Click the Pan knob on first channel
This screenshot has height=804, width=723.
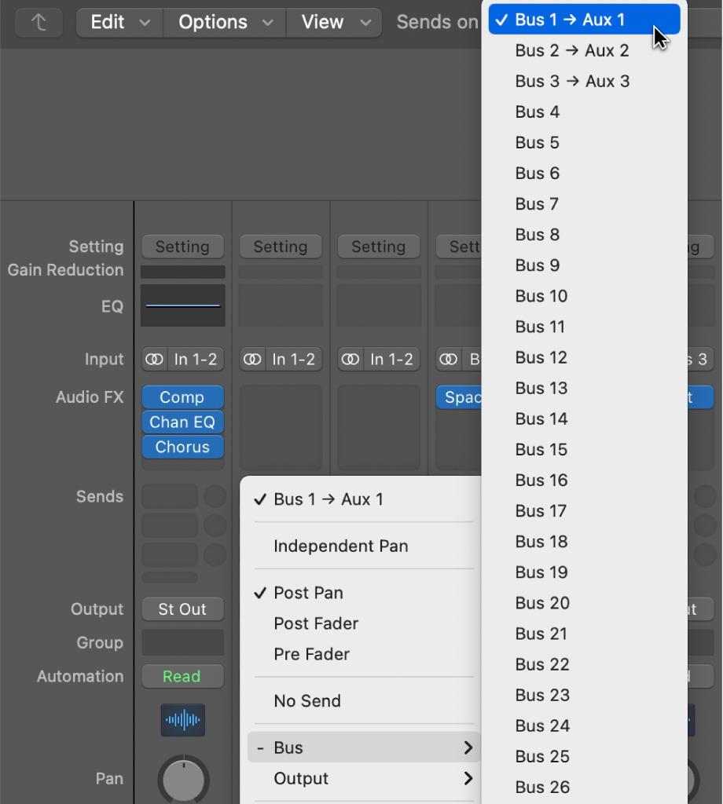(183, 780)
